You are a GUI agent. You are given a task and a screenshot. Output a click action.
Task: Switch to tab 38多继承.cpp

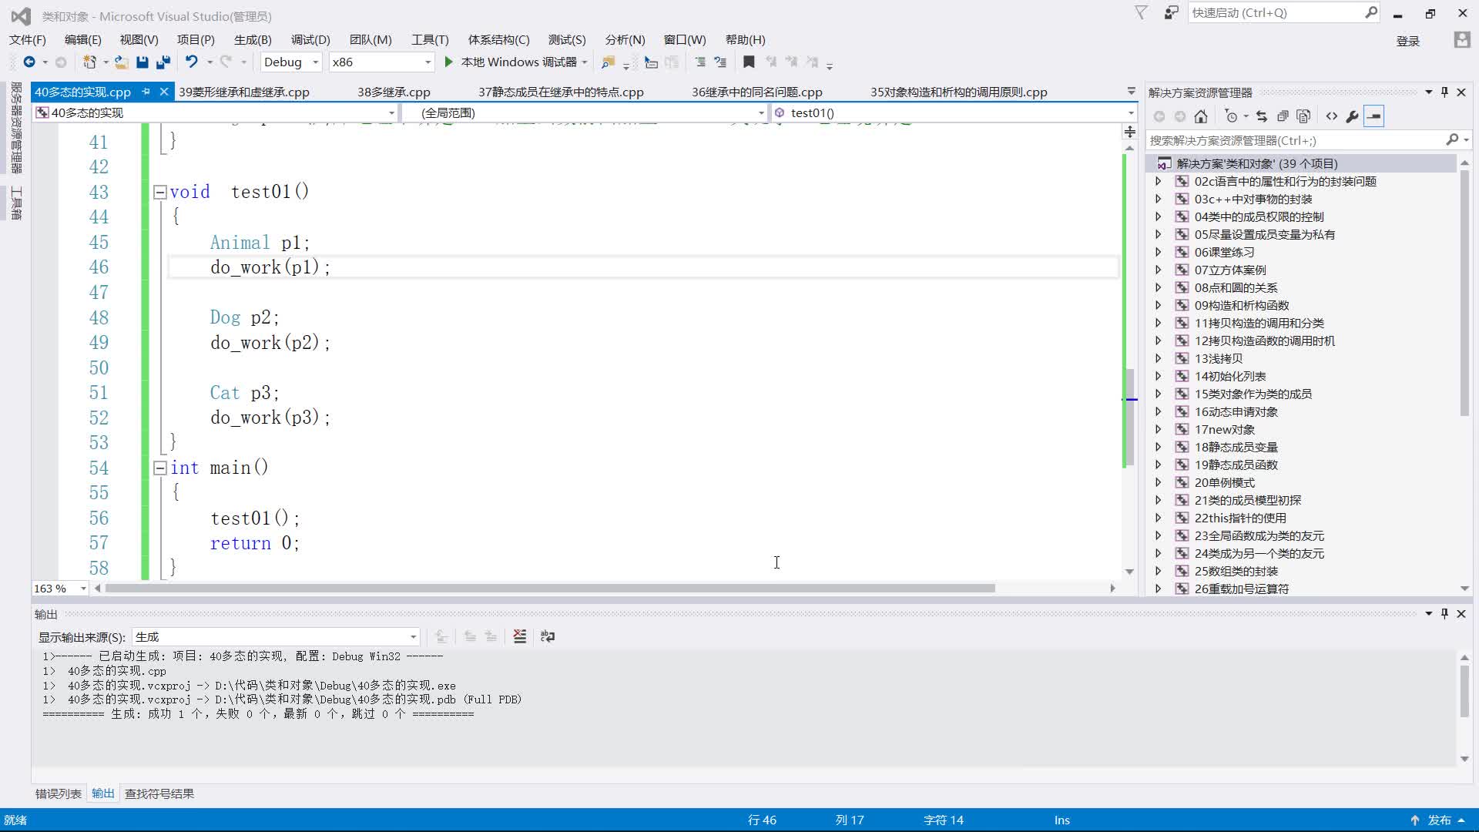click(x=394, y=92)
